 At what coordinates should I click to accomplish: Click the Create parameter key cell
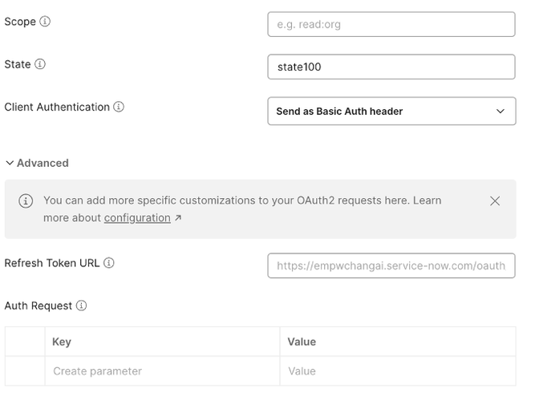click(x=162, y=371)
